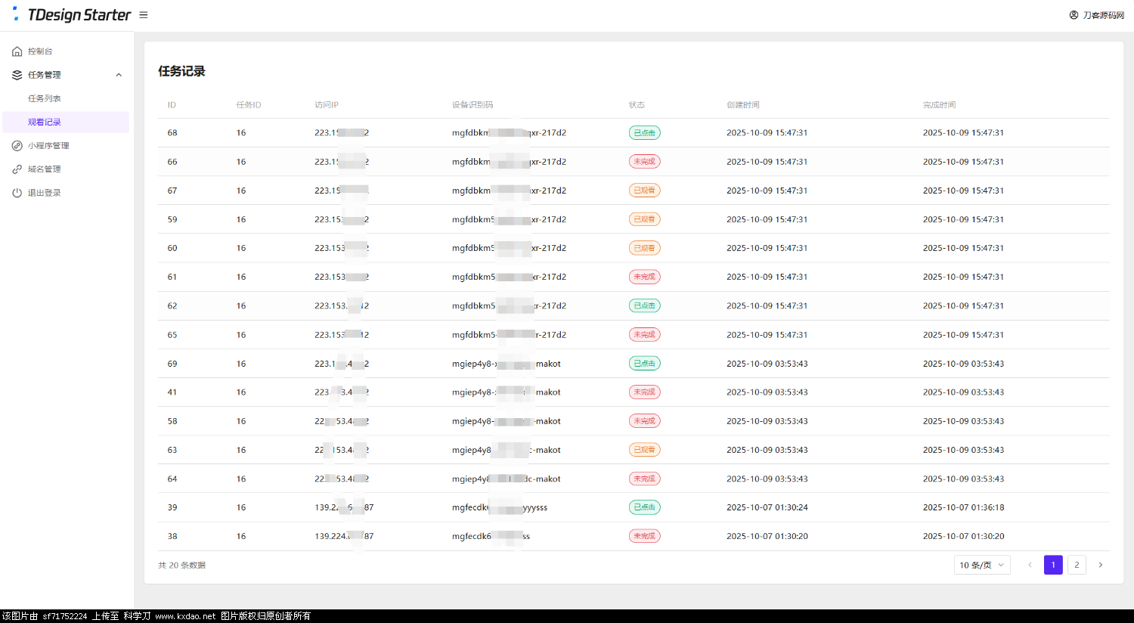Jump to page 2 of records
The height and width of the screenshot is (623, 1134).
(1077, 565)
